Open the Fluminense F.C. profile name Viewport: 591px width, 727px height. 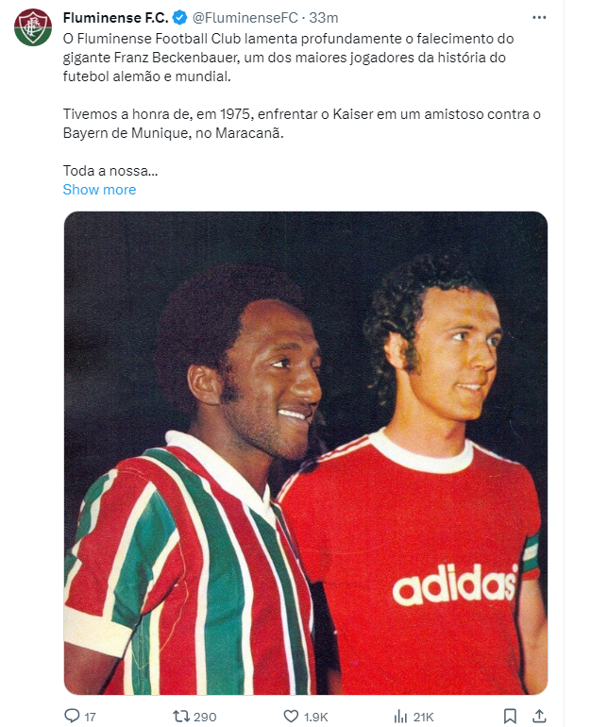(x=115, y=18)
